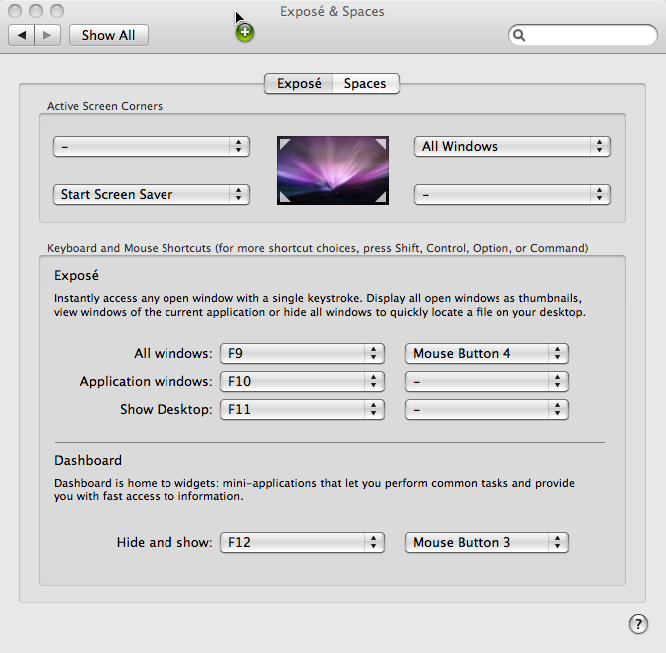Image resolution: width=666 pixels, height=653 pixels.
Task: Open the top-left screen corner dropdown
Action: (x=152, y=147)
